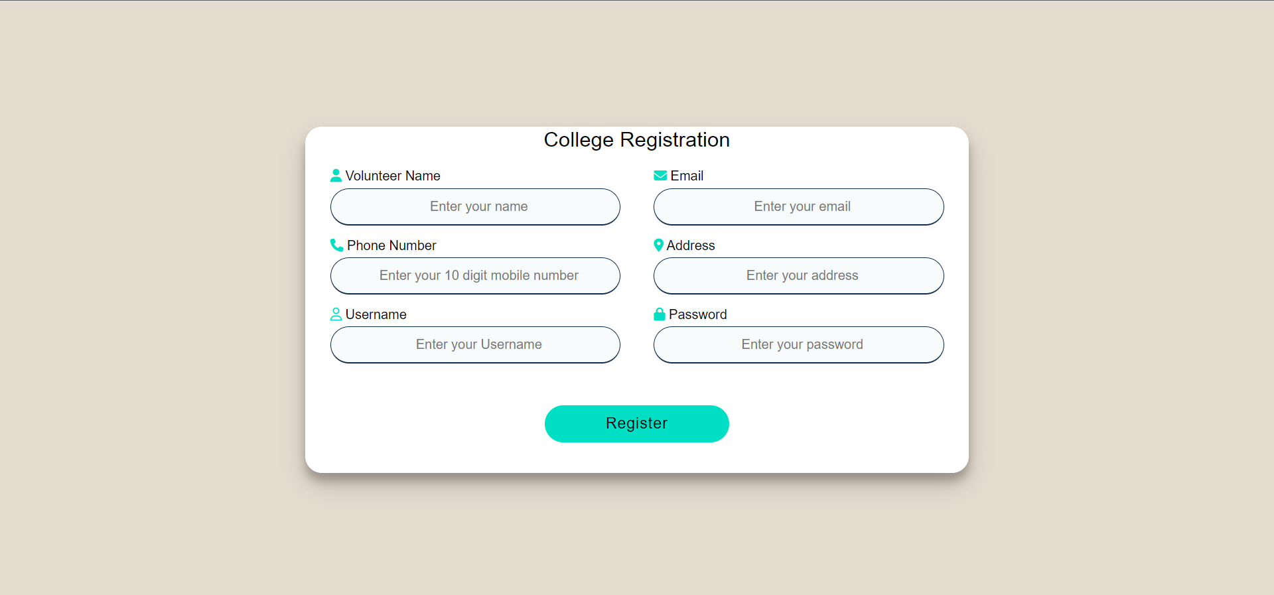Click the map pin icon beside Address
The image size is (1274, 595).
(x=658, y=245)
